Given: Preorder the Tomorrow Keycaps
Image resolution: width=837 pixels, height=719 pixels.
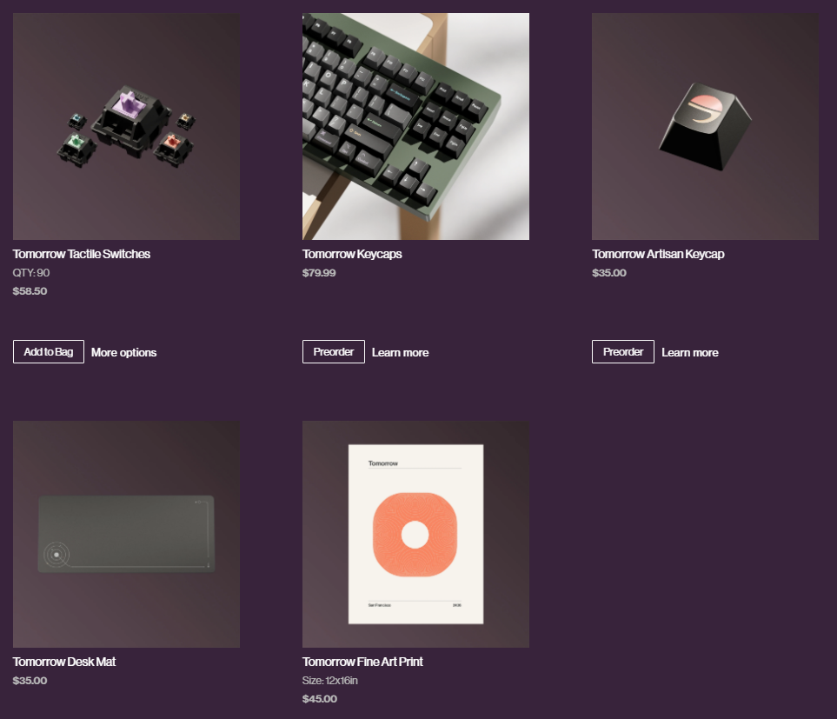Looking at the screenshot, I should (x=334, y=352).
